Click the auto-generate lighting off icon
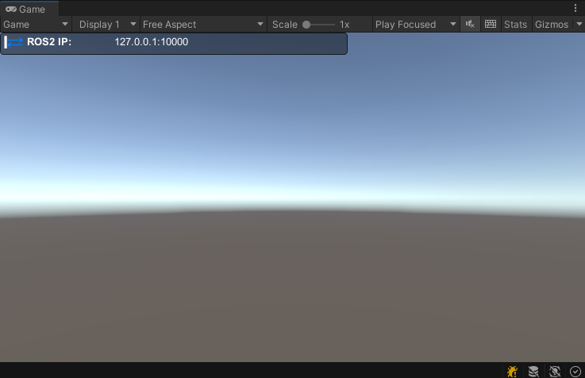The width and height of the screenshot is (585, 378). pos(555,372)
